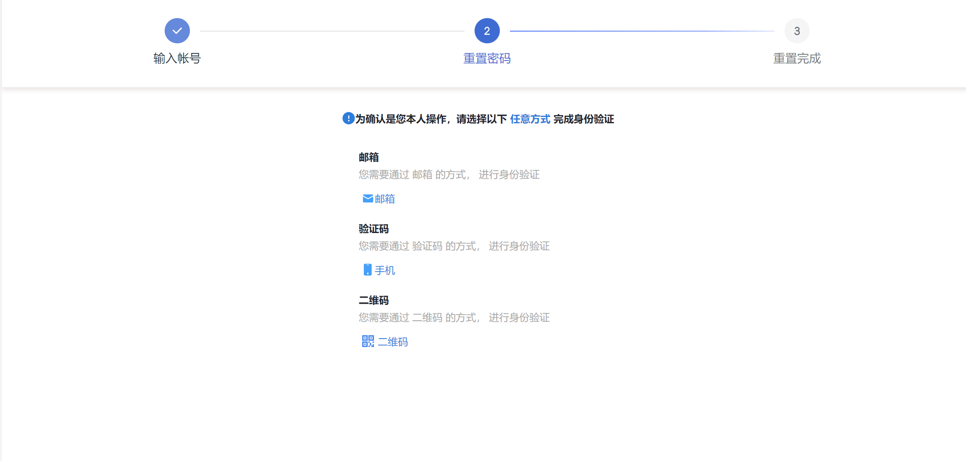This screenshot has height=461, width=966.
Task: Select the 邮箱 verification link
Action: coord(385,199)
